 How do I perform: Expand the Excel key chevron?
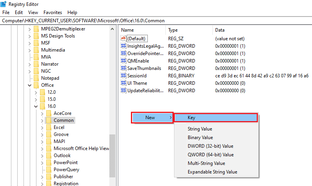[42, 127]
